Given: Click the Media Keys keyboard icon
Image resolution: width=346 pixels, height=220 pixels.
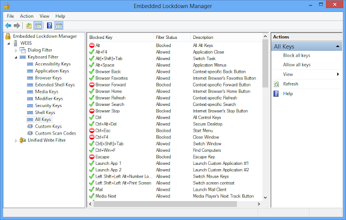Looking at the screenshot, I should click(30, 92).
